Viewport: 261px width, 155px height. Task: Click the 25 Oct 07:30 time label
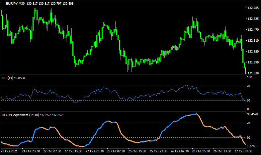[x=116, y=151]
